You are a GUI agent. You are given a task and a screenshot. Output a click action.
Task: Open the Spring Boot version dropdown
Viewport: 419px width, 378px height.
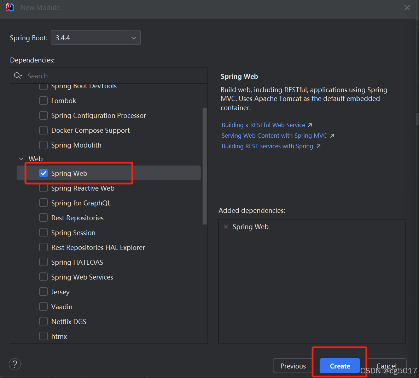point(96,38)
